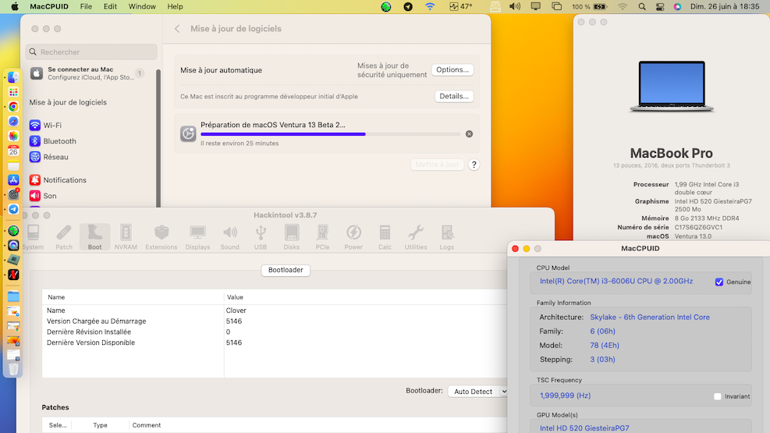Open the USB section in Hackintool

click(x=261, y=238)
